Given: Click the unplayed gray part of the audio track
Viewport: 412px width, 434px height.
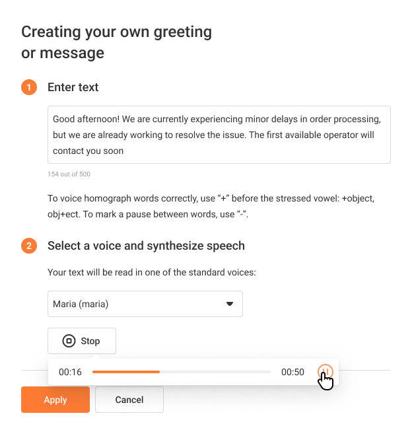Looking at the screenshot, I should 215,372.
